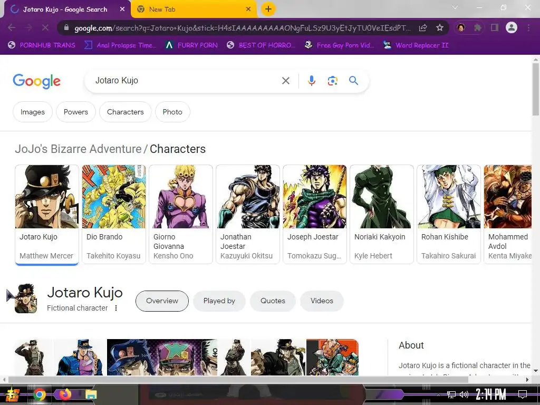Open new browser tab with plus button
Screen dimensions: 540x405
(268, 9)
